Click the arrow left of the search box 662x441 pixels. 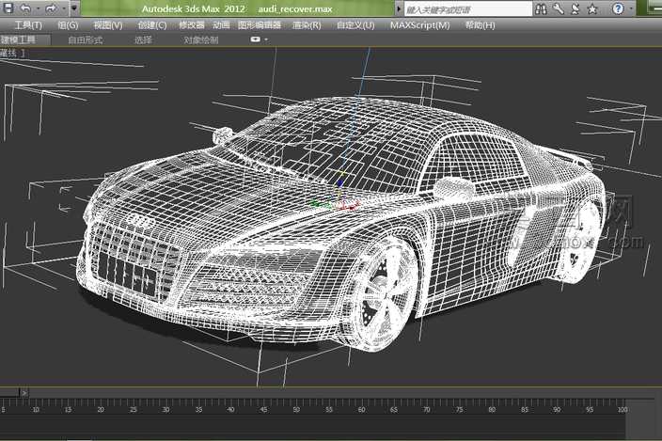tap(399, 8)
